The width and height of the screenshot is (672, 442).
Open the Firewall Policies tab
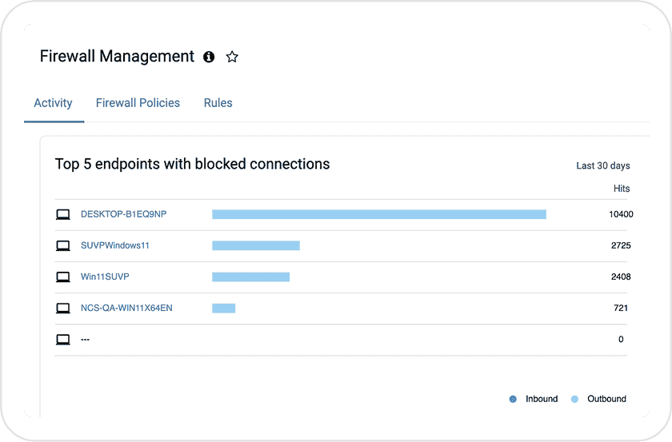click(x=138, y=103)
